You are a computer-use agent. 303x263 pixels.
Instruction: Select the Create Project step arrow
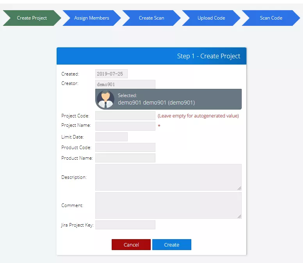(x=32, y=18)
